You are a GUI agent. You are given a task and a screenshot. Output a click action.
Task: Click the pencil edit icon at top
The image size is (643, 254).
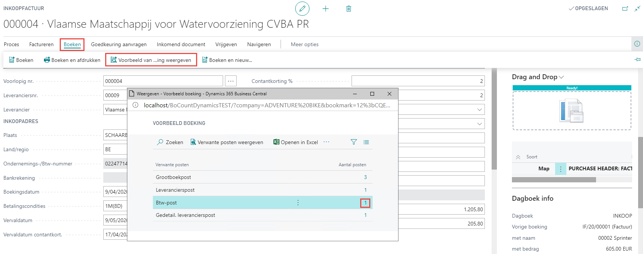pos(302,9)
